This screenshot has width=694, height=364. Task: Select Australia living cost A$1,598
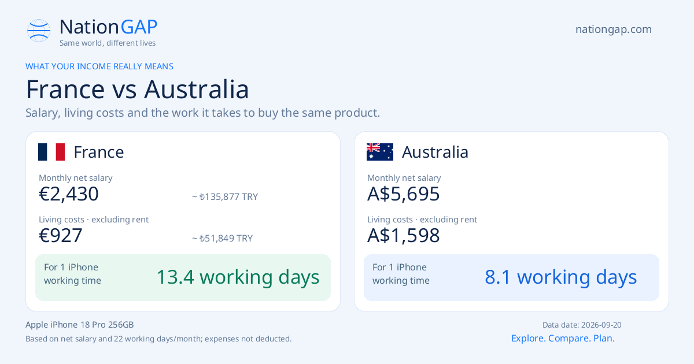(404, 236)
